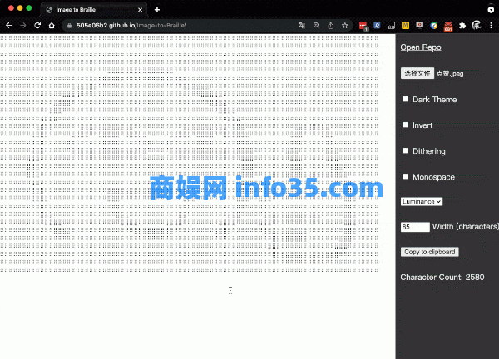This screenshot has width=499, height=359.
Task: Toggle the Invert checkbox
Action: [405, 125]
